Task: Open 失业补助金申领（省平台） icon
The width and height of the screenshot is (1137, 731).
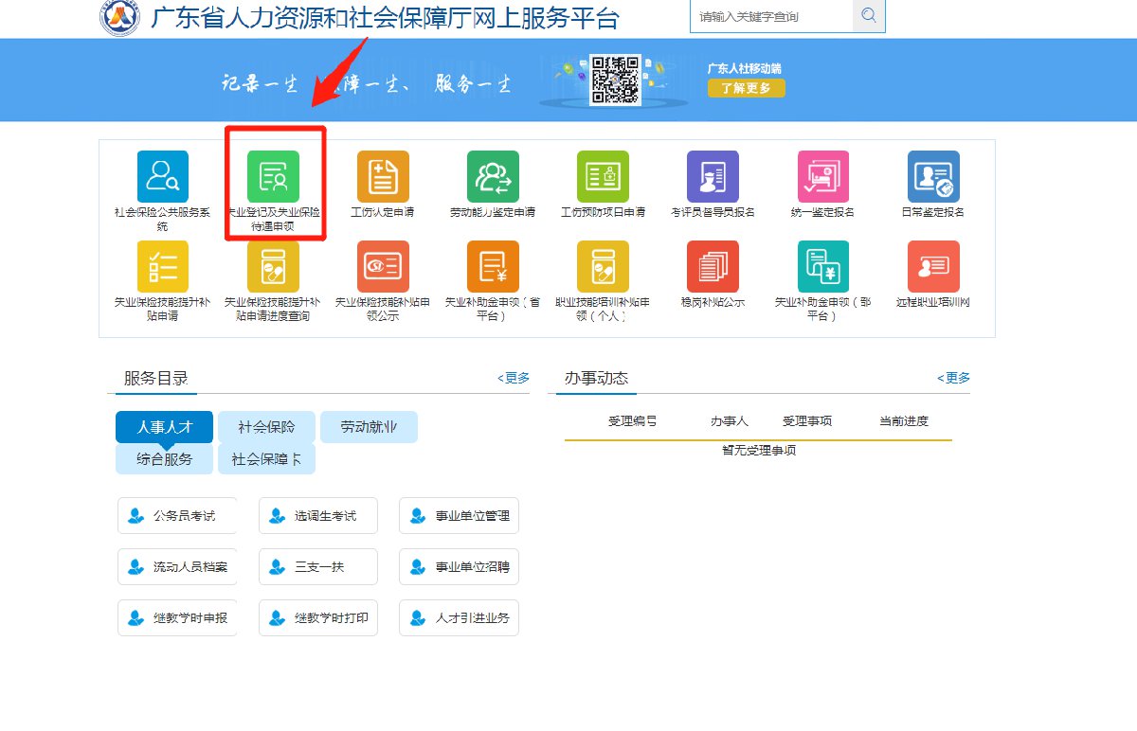Action: pyautogui.click(x=493, y=267)
